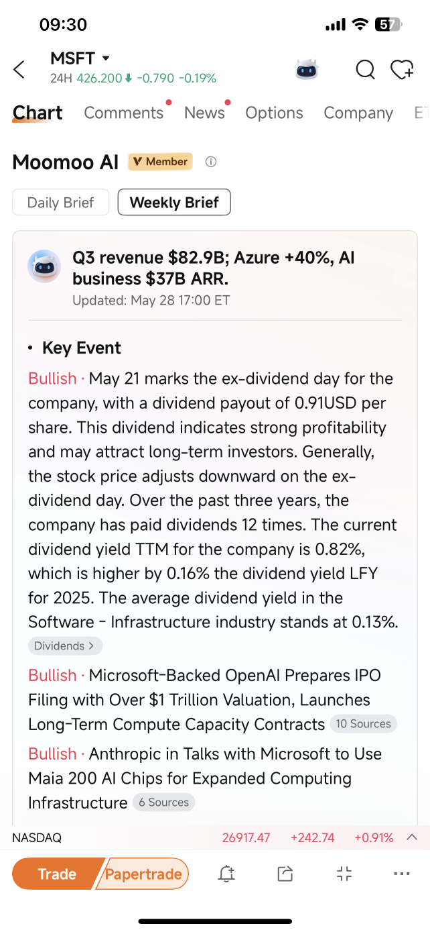430x932 pixels.
Task: Tap the back arrow icon
Action: click(x=19, y=69)
